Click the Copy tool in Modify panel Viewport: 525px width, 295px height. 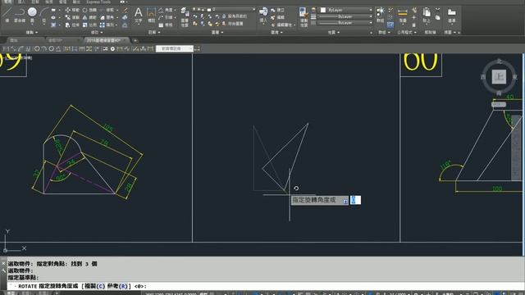pyautogui.click(x=72, y=17)
